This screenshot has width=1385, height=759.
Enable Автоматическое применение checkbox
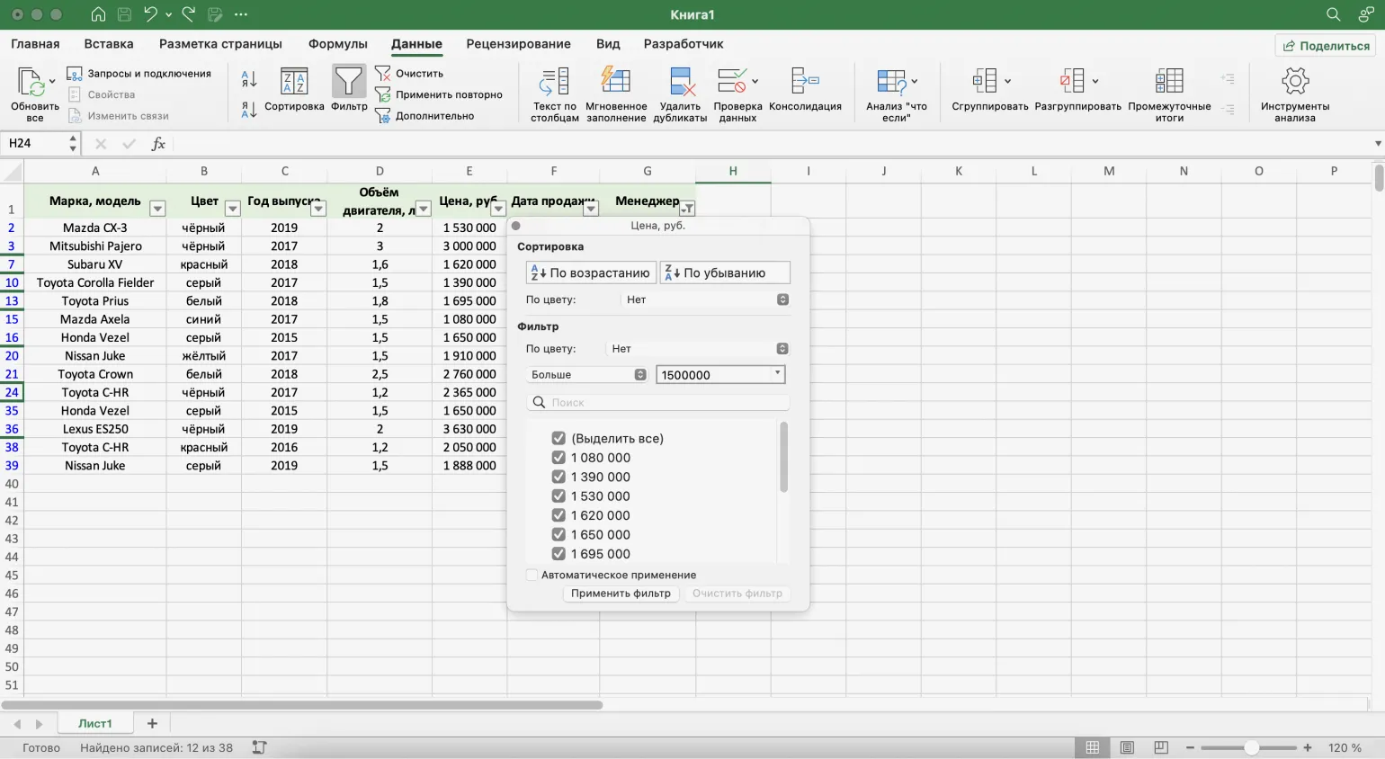(532, 575)
